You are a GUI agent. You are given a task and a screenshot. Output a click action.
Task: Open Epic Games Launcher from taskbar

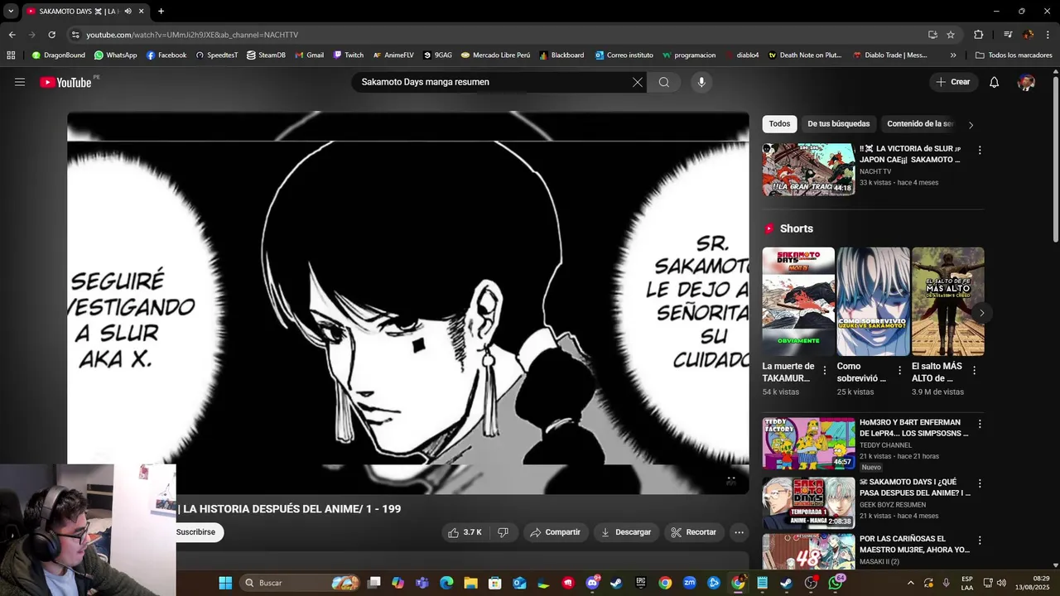coord(640,583)
